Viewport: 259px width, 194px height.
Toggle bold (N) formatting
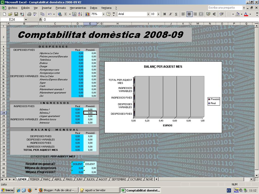164,14
